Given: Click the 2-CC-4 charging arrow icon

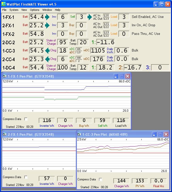Looking at the screenshot, I should pos(47,59).
